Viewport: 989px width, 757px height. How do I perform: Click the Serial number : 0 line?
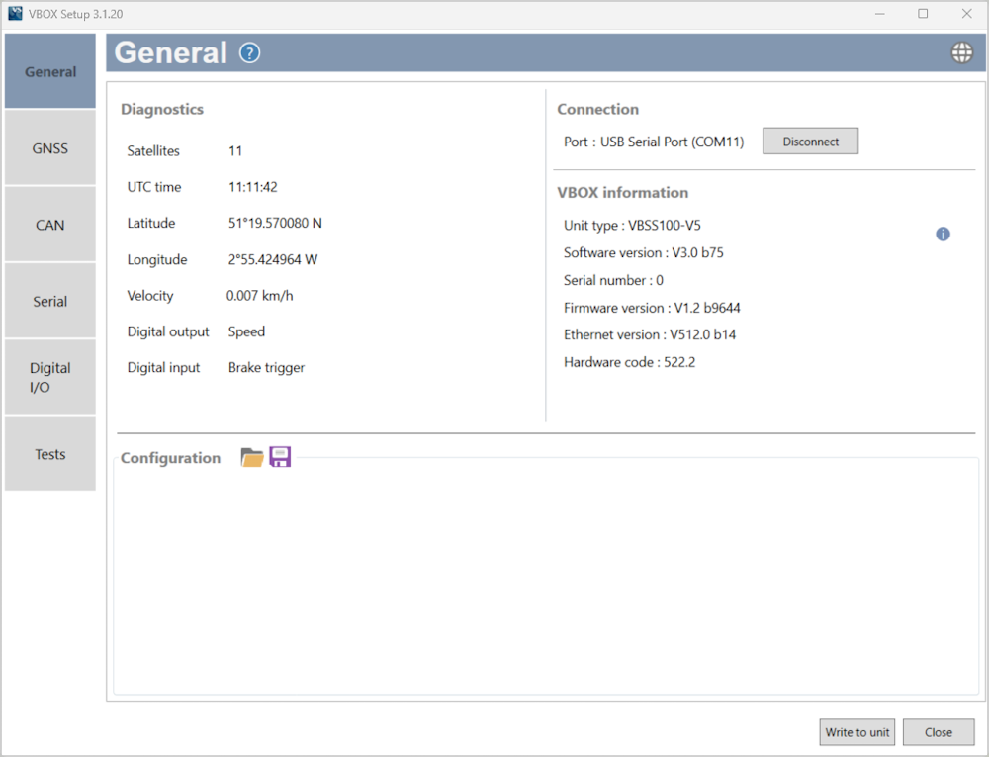pos(613,280)
